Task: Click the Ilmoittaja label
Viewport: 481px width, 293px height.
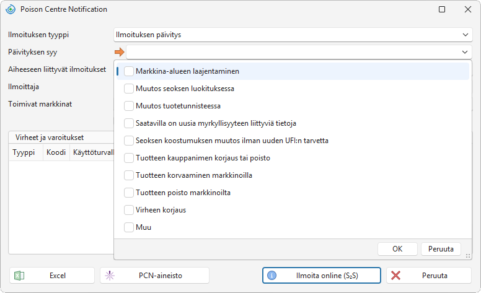Action: (24, 87)
